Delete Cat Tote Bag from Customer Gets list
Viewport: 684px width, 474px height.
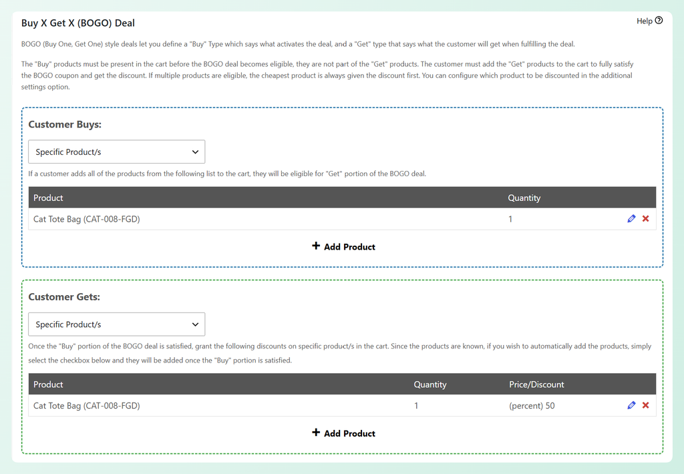pyautogui.click(x=646, y=405)
